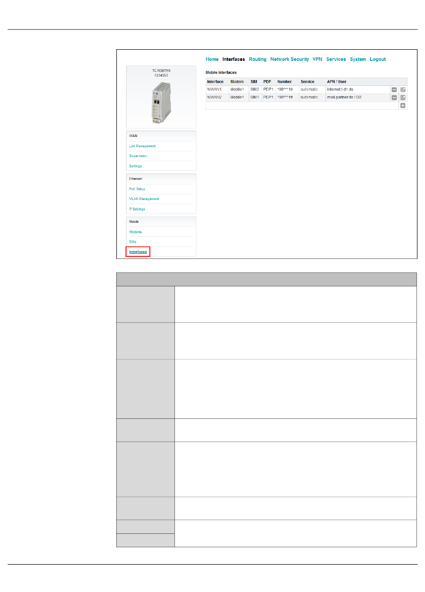Delete the WWAN2 interface row

coord(394,98)
